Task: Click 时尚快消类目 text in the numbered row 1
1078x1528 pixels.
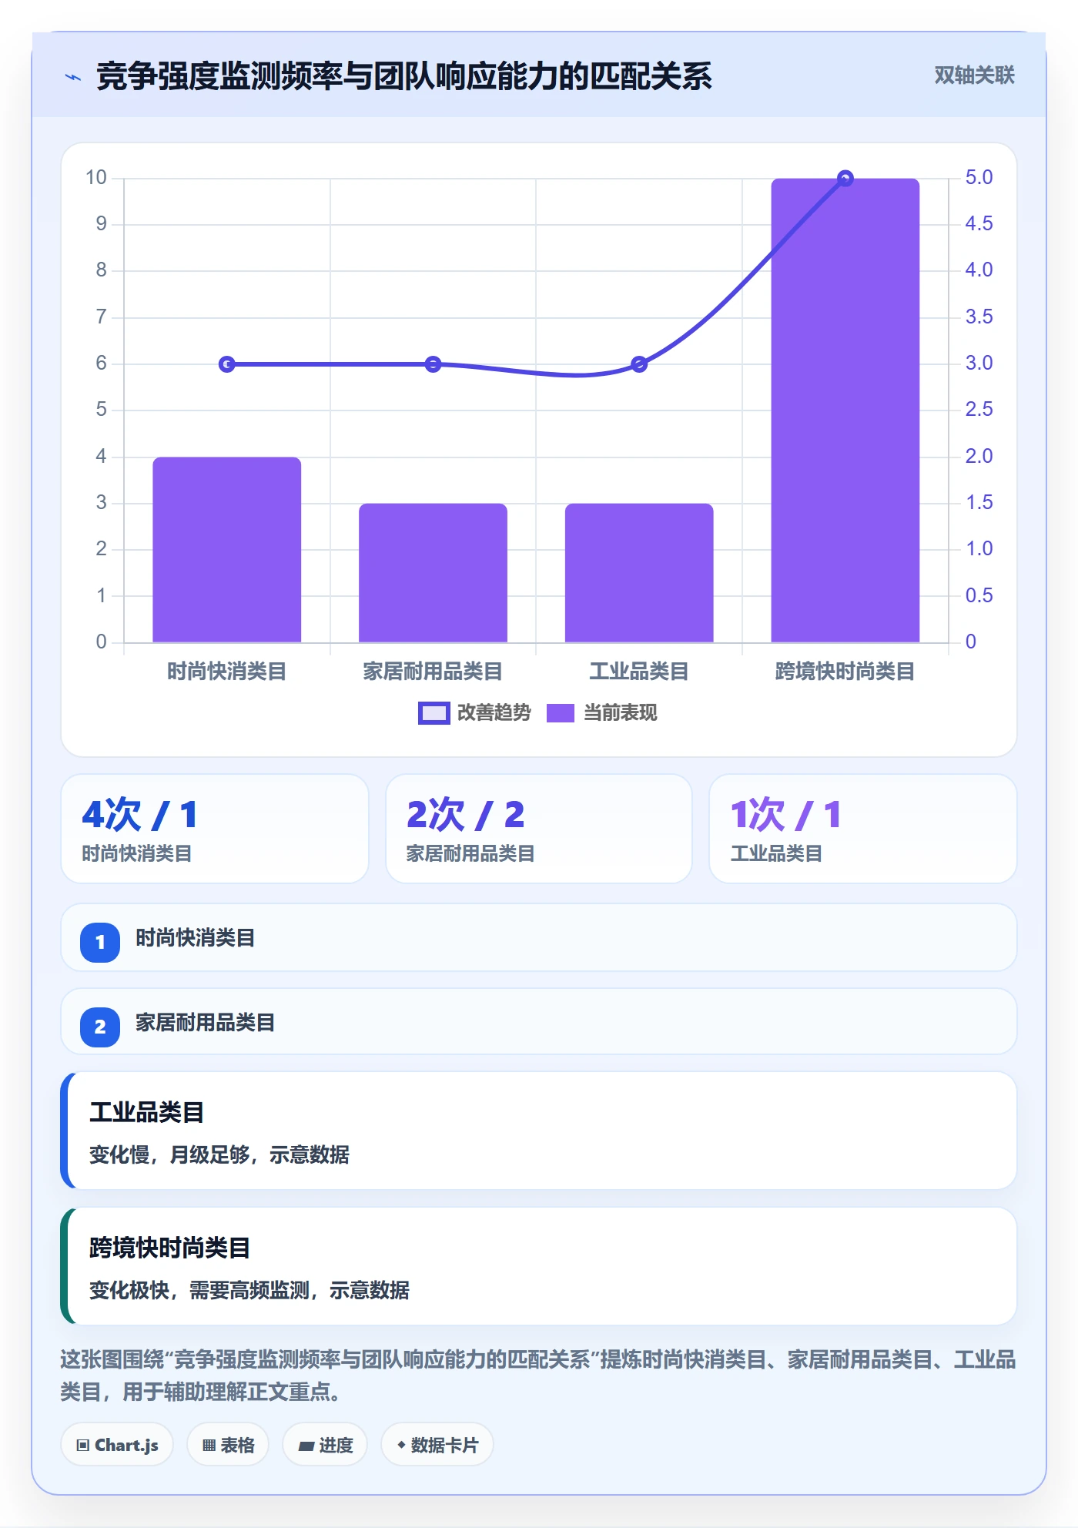Action: tap(196, 938)
